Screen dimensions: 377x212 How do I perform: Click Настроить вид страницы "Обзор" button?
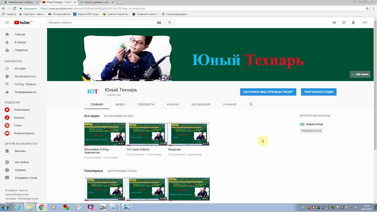click(268, 92)
